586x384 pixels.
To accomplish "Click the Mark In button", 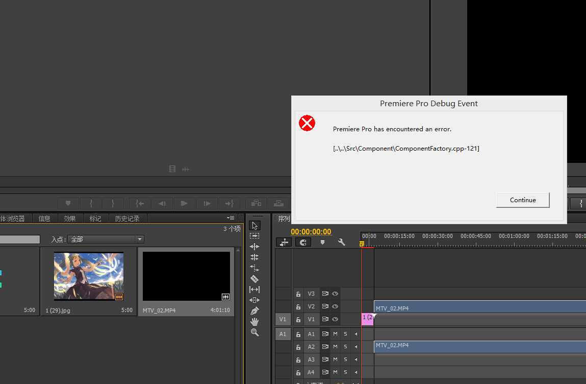I will coord(91,203).
